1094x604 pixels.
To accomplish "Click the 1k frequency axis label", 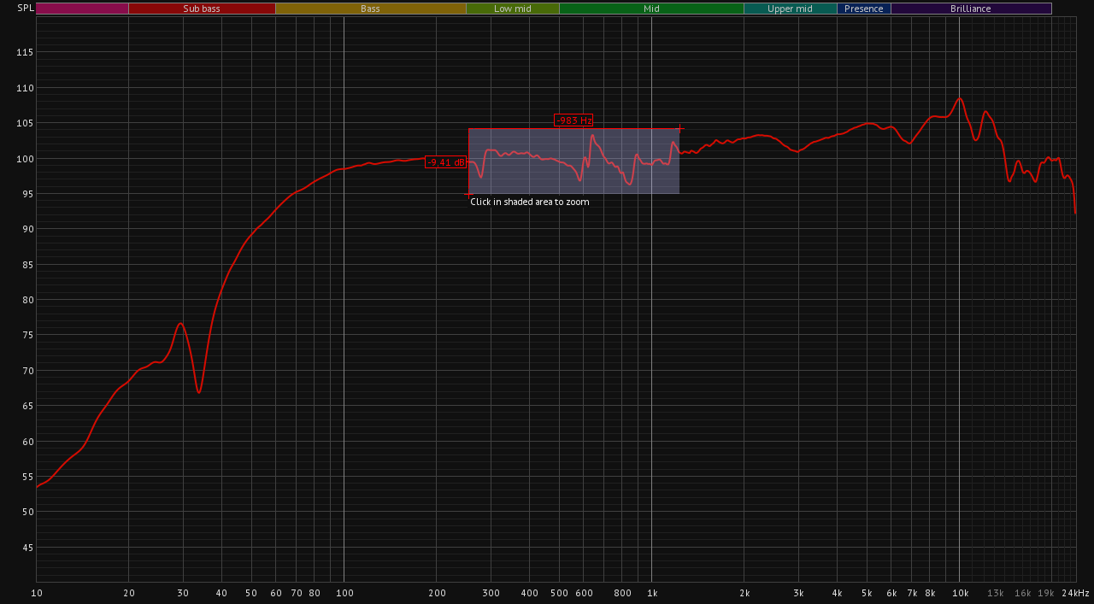I will [x=651, y=593].
